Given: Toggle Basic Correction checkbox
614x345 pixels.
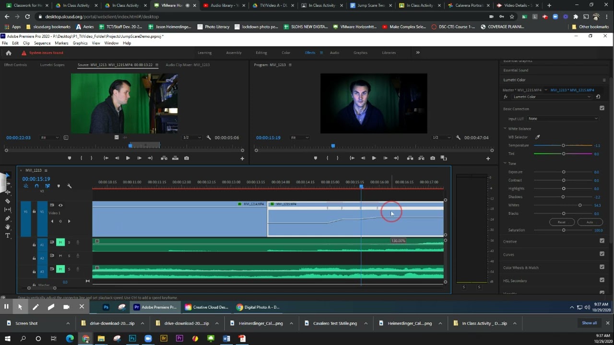Looking at the screenshot, I should coord(602,108).
